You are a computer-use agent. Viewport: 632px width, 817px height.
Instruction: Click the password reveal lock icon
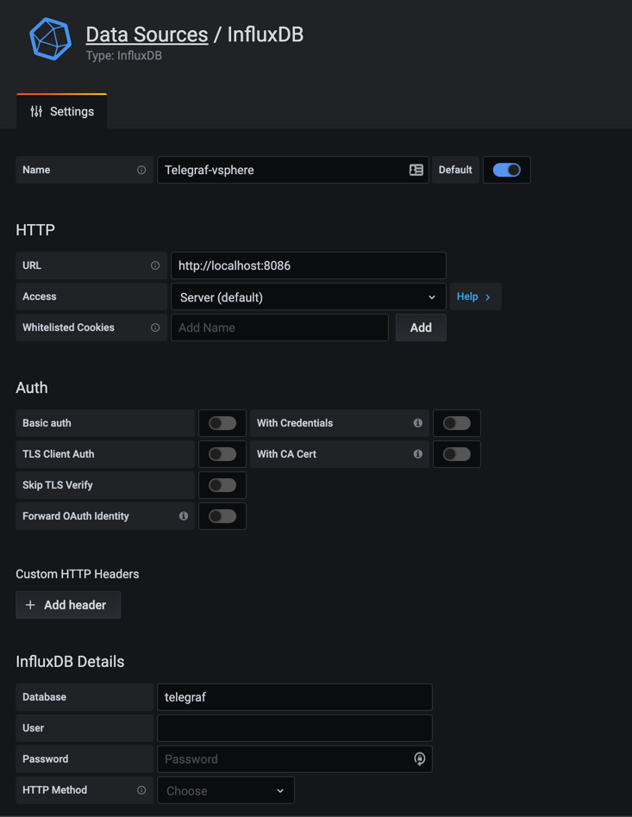pyautogui.click(x=419, y=758)
